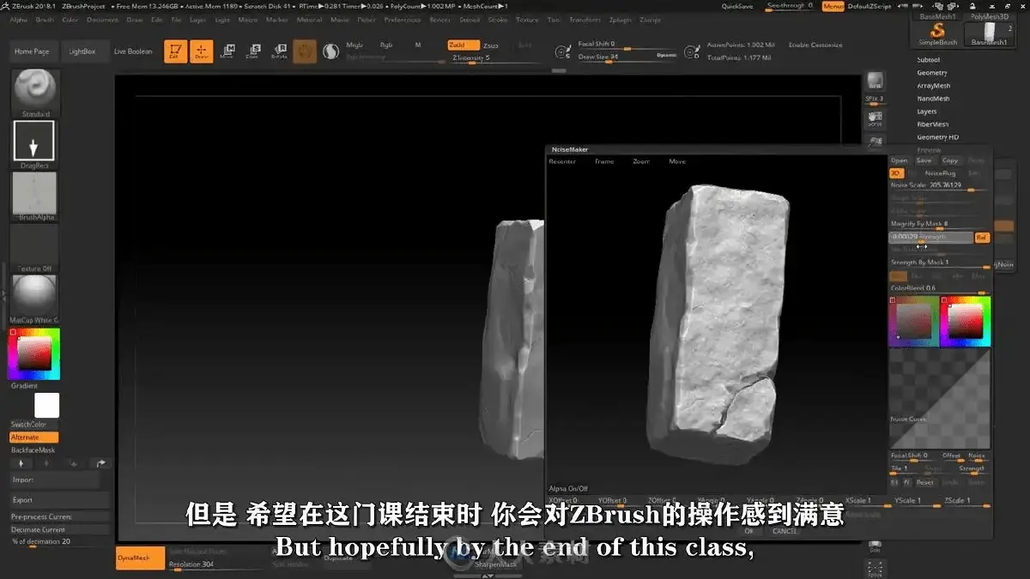Image resolution: width=1030 pixels, height=579 pixels.
Task: Click Copy in NoiseMaker
Action: pyautogui.click(x=950, y=160)
